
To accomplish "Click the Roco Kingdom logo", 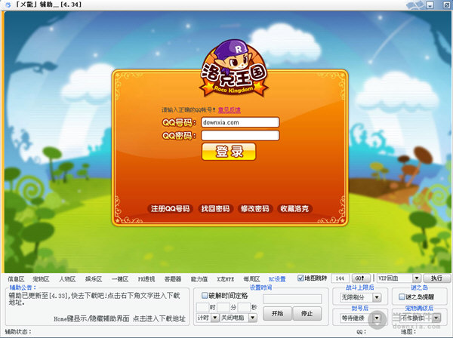I will tap(234, 68).
